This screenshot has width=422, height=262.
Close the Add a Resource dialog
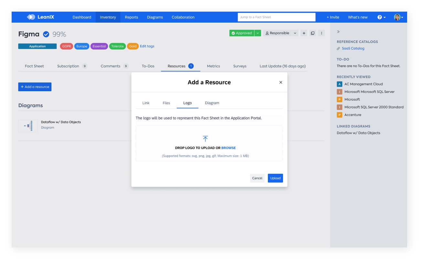pos(281,82)
